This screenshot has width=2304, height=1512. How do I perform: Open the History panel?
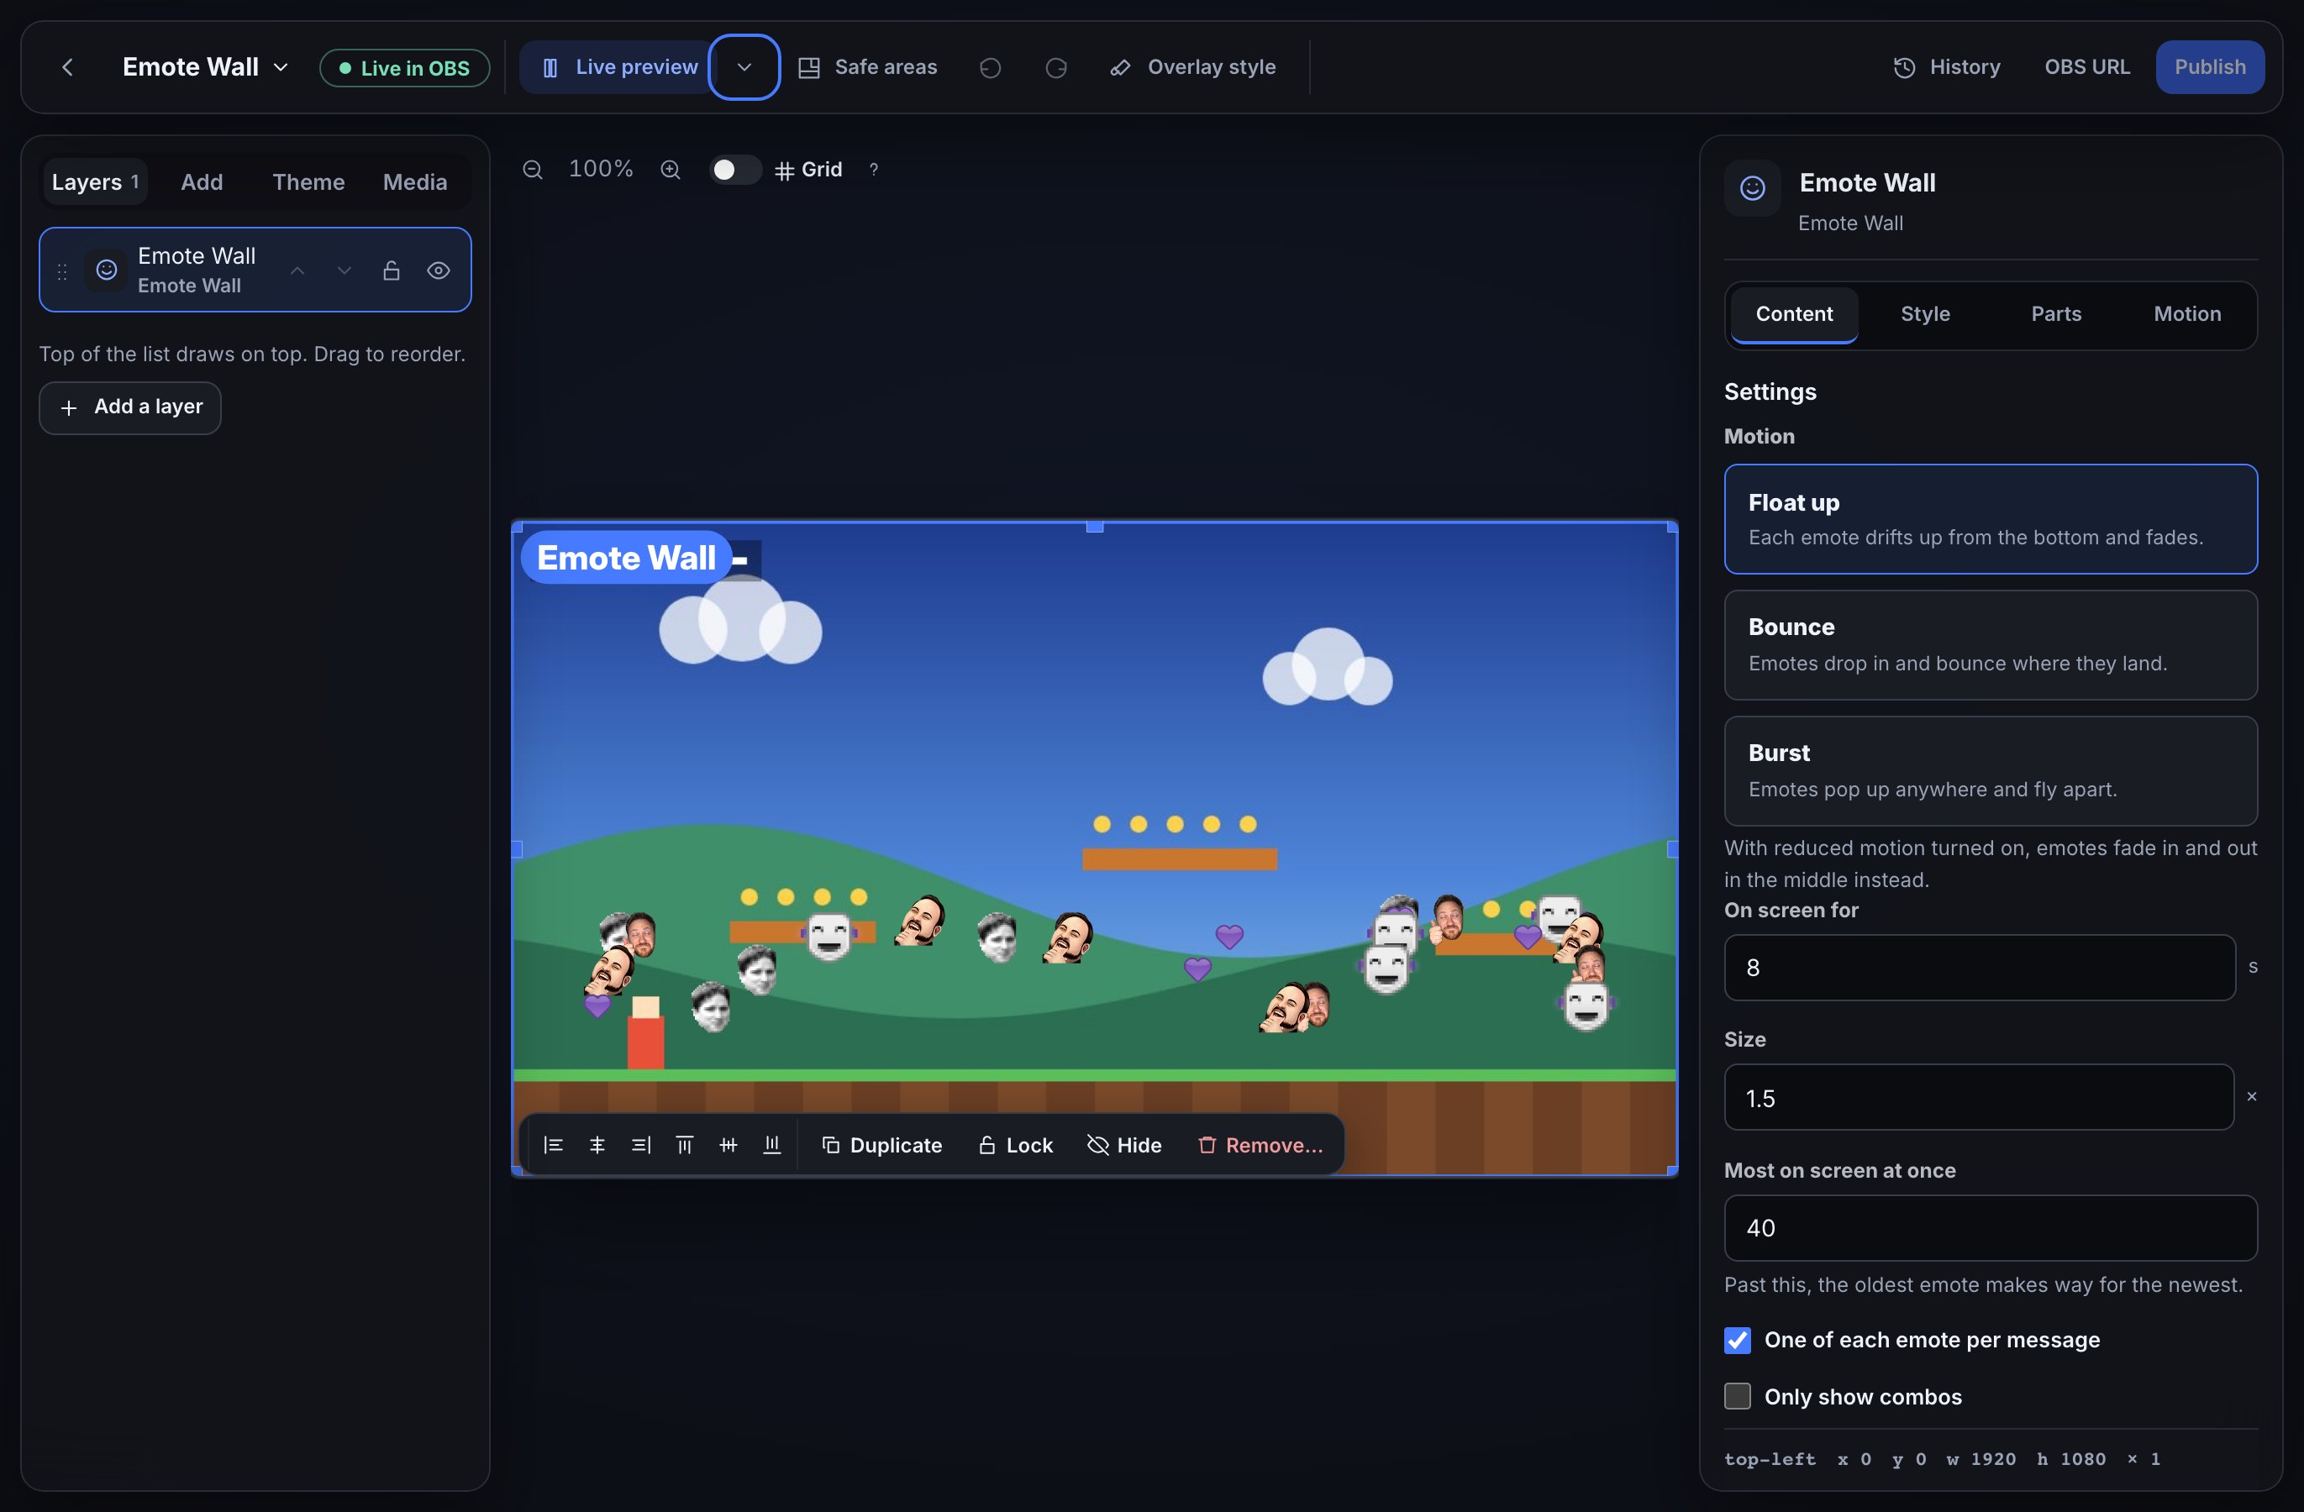coord(1946,67)
